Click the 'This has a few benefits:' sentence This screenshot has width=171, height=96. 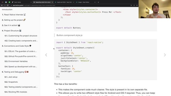(x=65, y=84)
